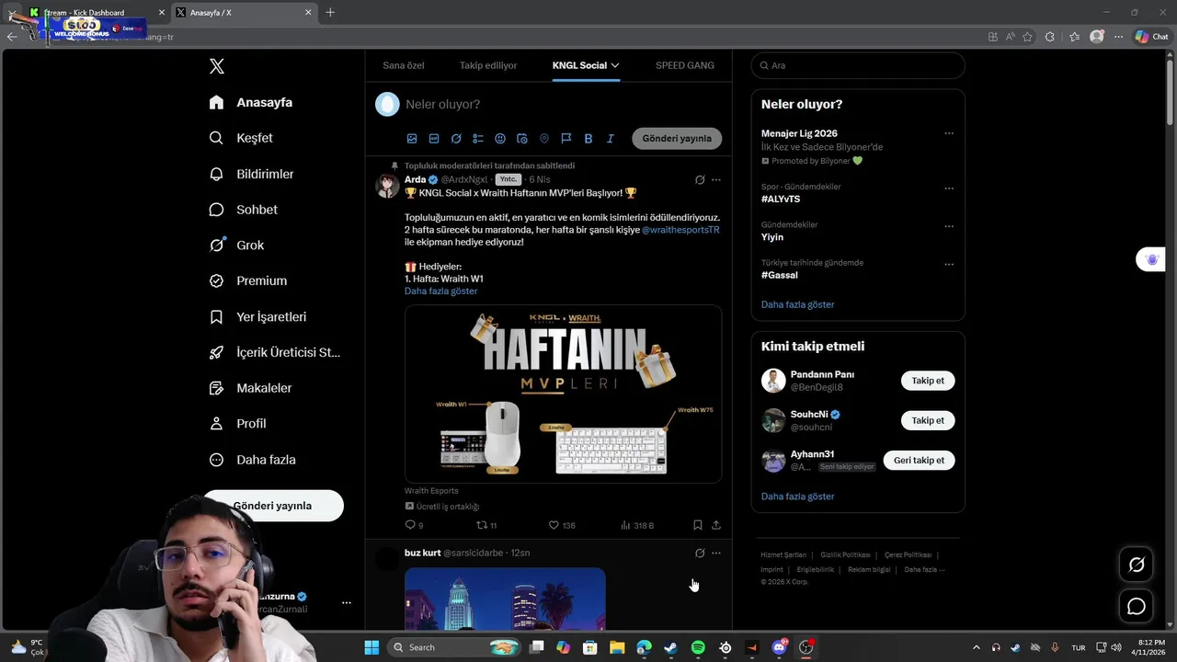Share Arda's post via share icon
Viewport: 1177px width, 662px height.
716,525
